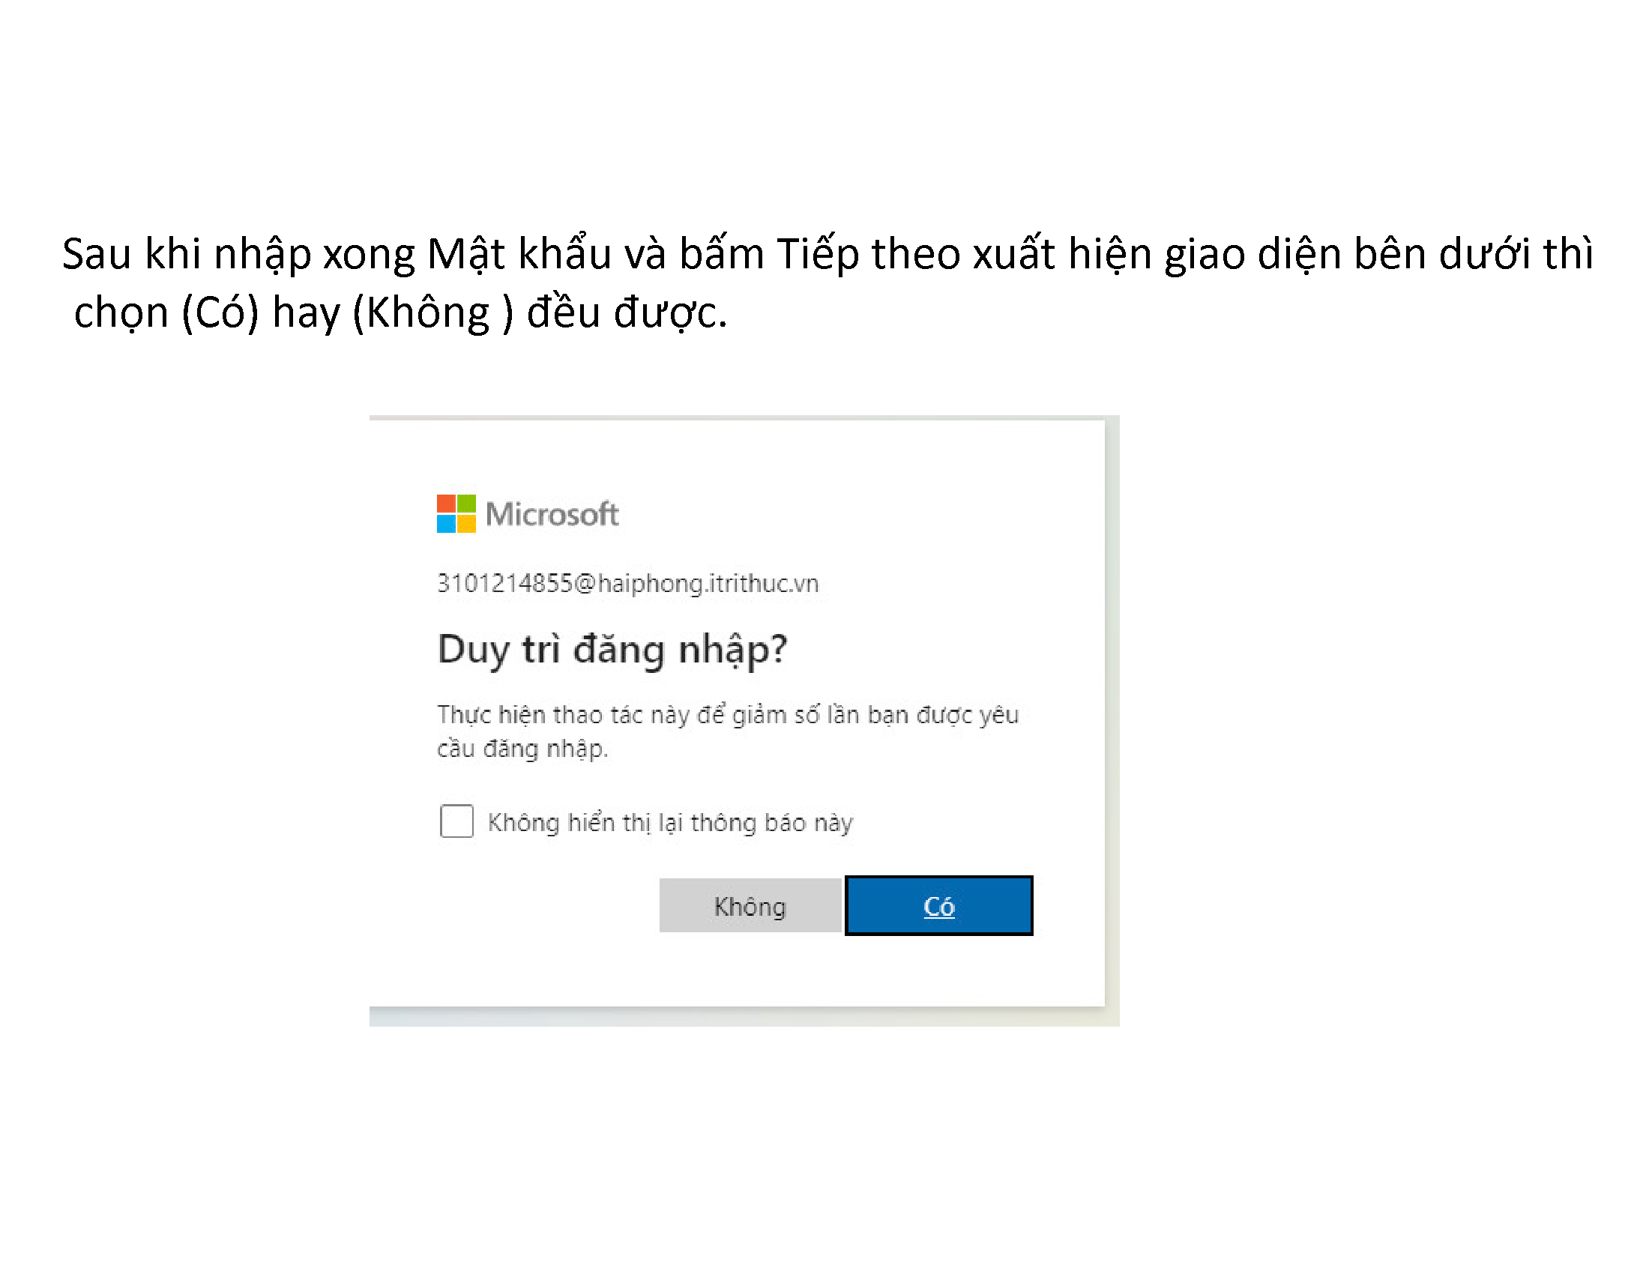Click "(Không )" in the instruction sentence
The height and width of the screenshot is (1274, 1649).
pos(432,313)
